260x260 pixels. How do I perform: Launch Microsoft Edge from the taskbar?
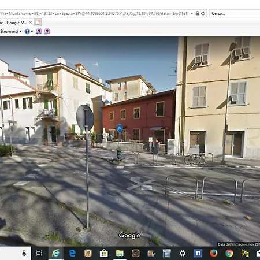coord(72,253)
